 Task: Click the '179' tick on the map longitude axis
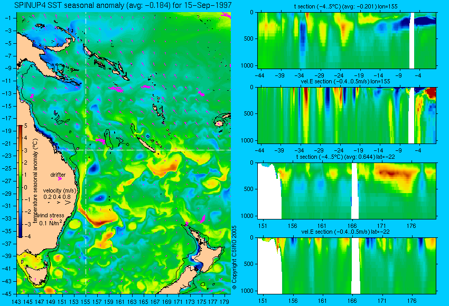pos(224,301)
